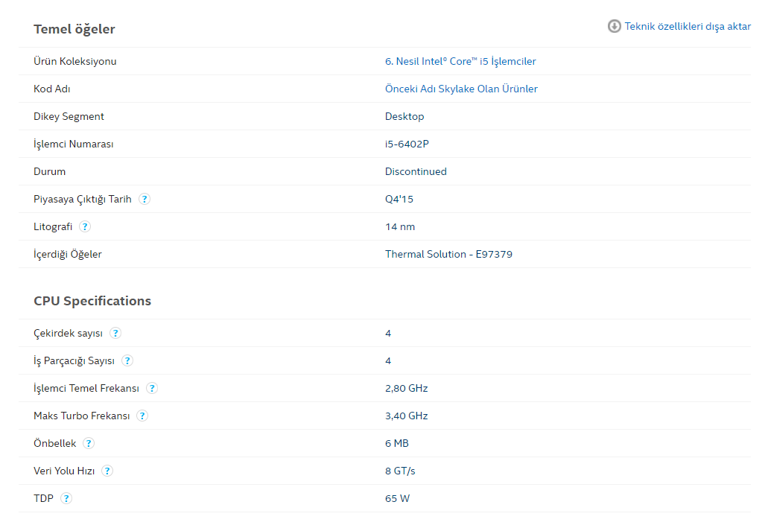The height and width of the screenshot is (528, 768).
Task: Show the Önbellek help icon info
Action: tap(89, 443)
